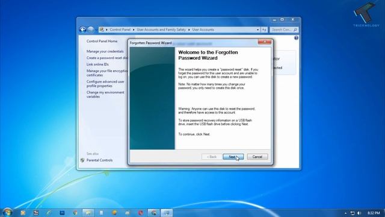Open Control Panel Home link

coord(102,41)
